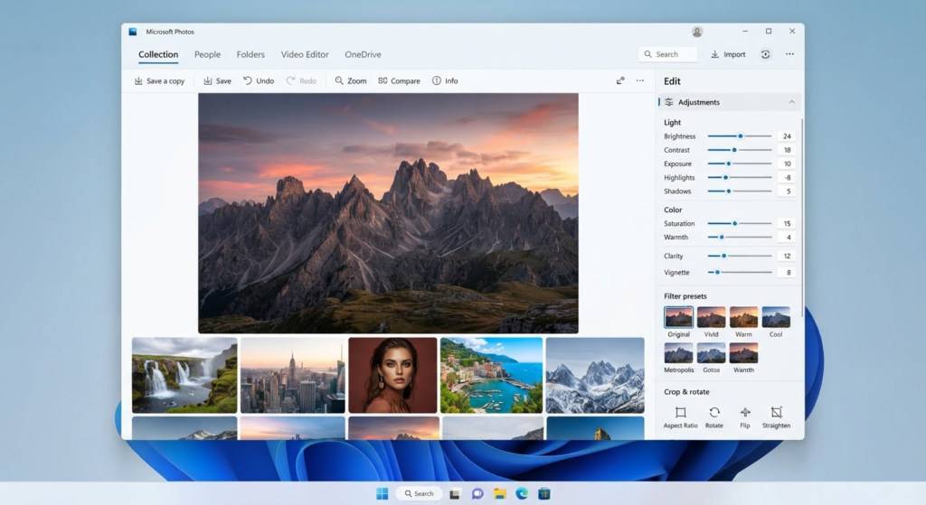The width and height of the screenshot is (926, 505).
Task: Switch to the Collection tab
Action: (158, 54)
